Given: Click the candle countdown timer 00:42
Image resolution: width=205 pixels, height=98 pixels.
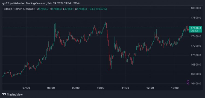Looking at the screenshot, I should [194, 31].
